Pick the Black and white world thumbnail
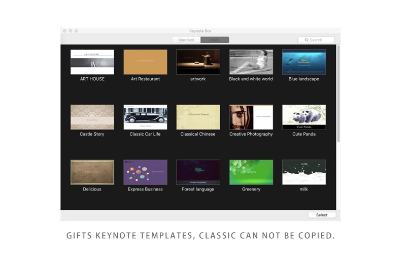406x254 pixels. pos(251,62)
